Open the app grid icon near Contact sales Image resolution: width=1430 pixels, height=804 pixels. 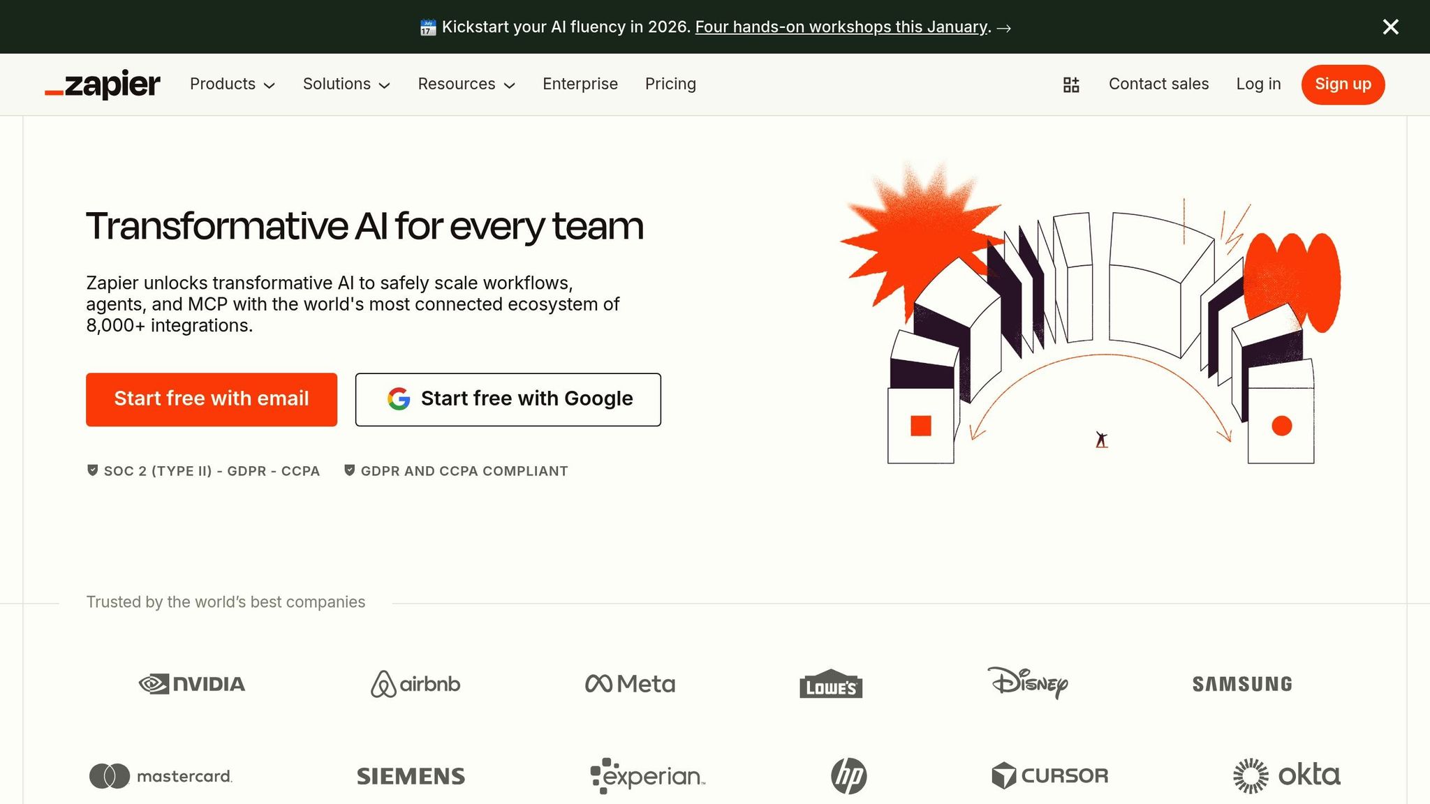[x=1070, y=84]
